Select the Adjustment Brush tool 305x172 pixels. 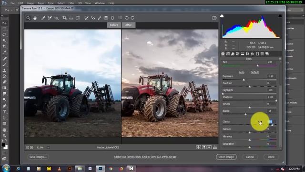(x=100, y=18)
